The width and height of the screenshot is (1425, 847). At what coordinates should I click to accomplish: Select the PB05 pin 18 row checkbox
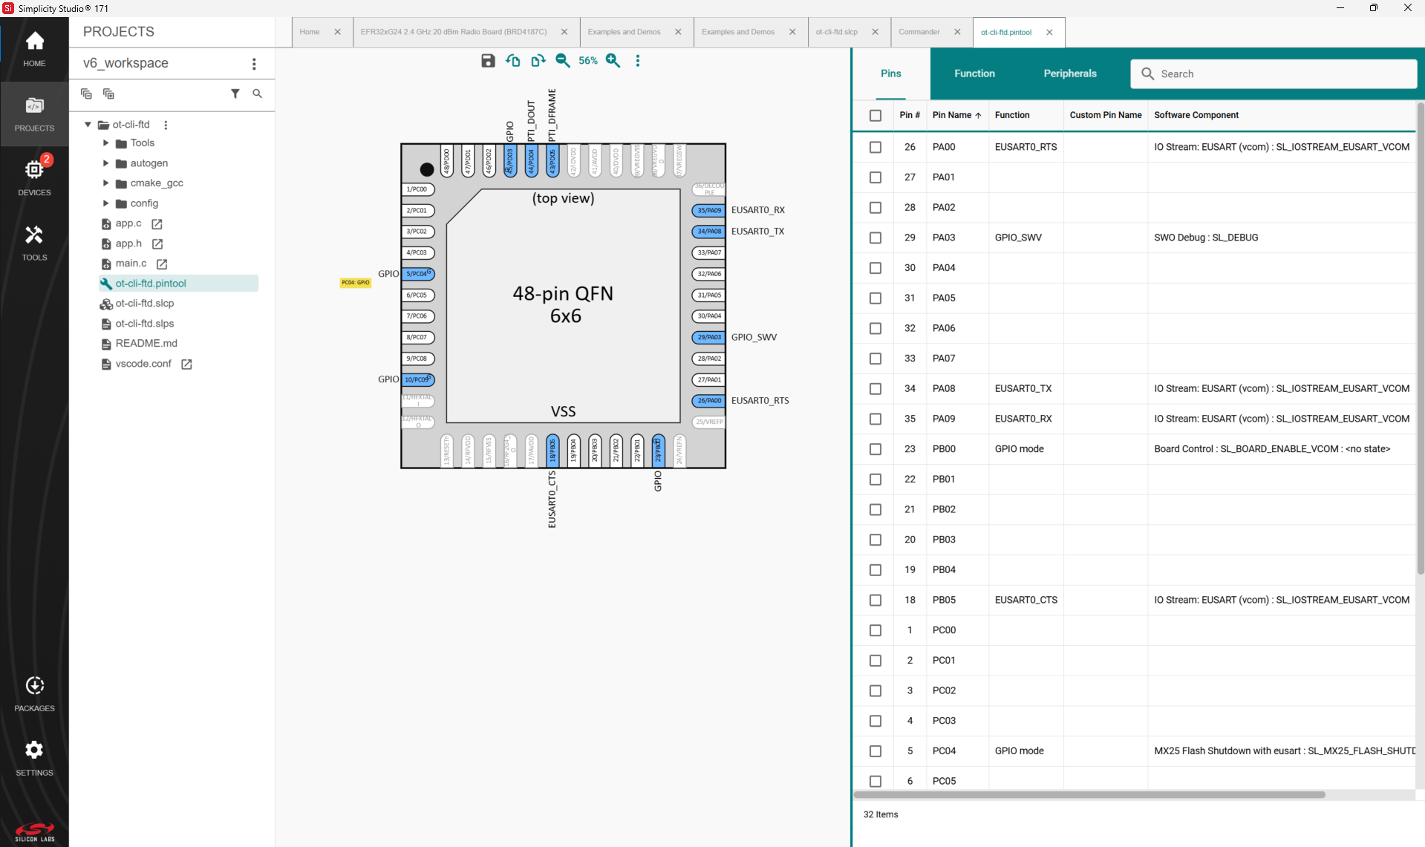tap(875, 600)
